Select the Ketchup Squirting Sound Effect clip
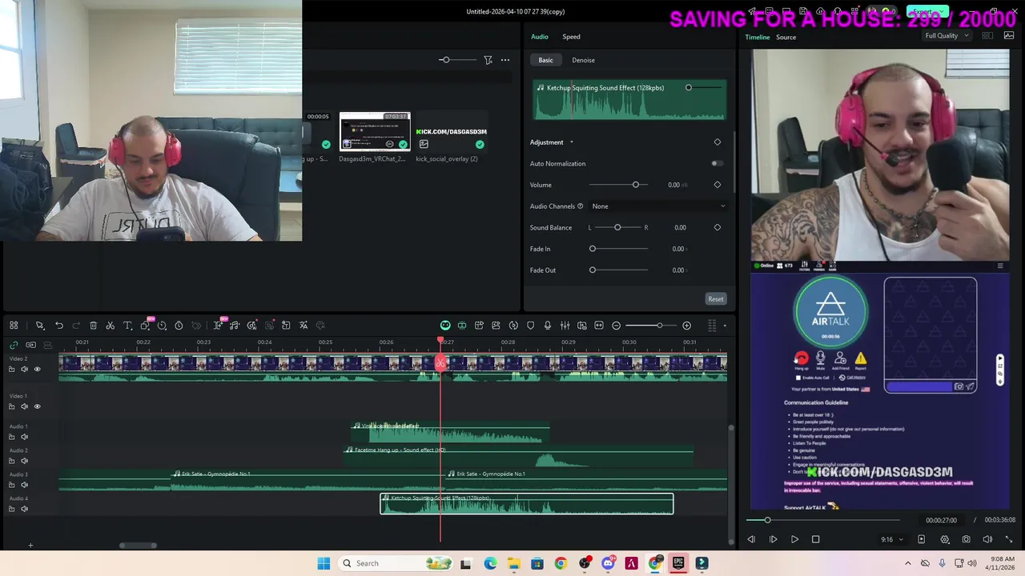The width and height of the screenshot is (1025, 576). pos(527,504)
